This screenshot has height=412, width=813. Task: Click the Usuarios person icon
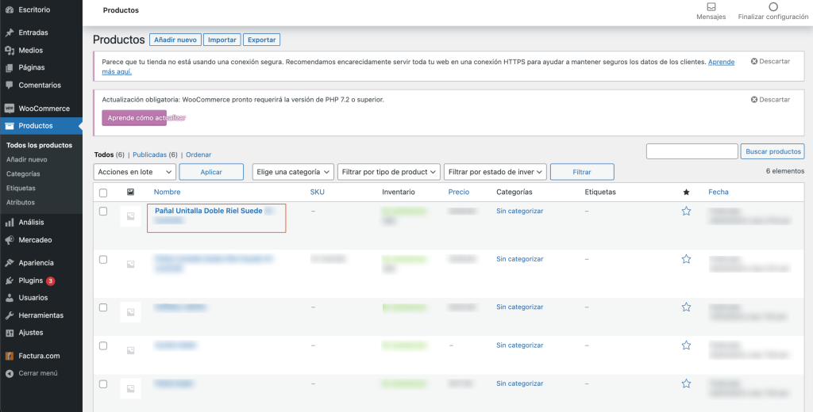[x=10, y=298]
